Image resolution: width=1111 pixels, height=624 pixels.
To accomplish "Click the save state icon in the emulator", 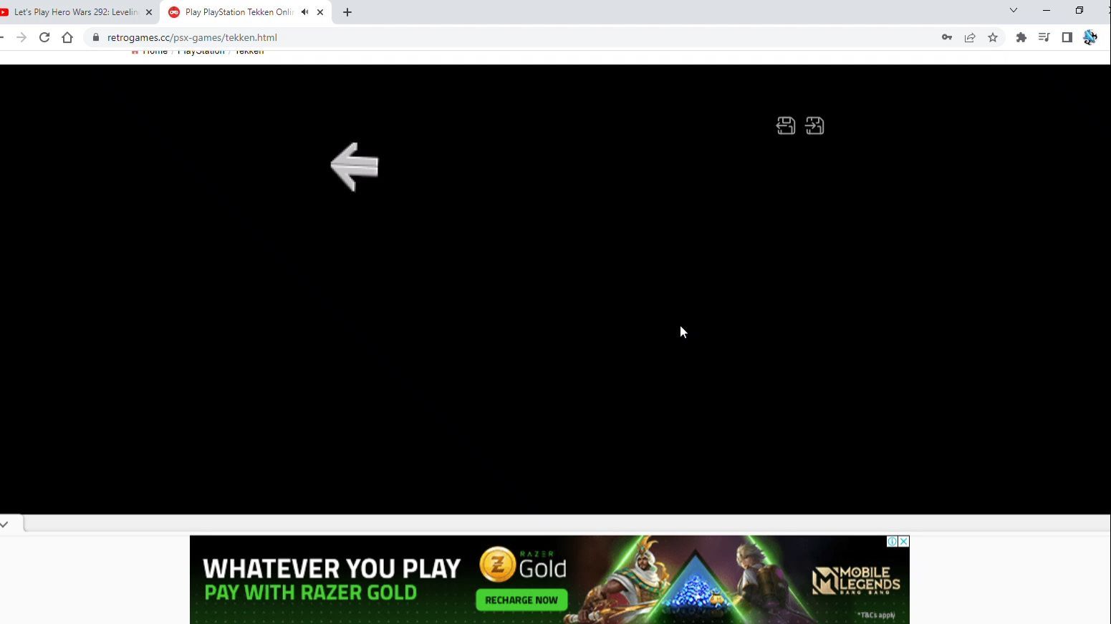I will (x=786, y=126).
